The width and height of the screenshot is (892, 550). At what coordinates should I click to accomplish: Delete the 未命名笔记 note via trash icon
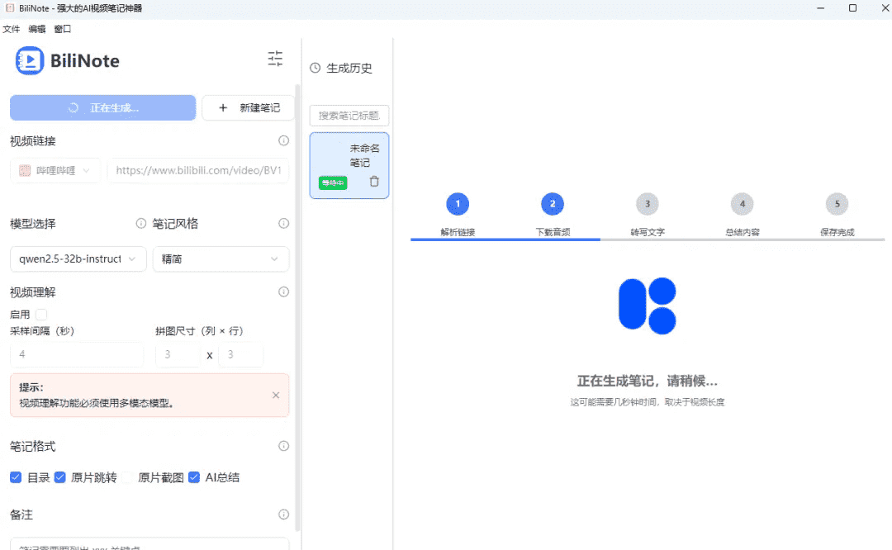pyautogui.click(x=374, y=182)
